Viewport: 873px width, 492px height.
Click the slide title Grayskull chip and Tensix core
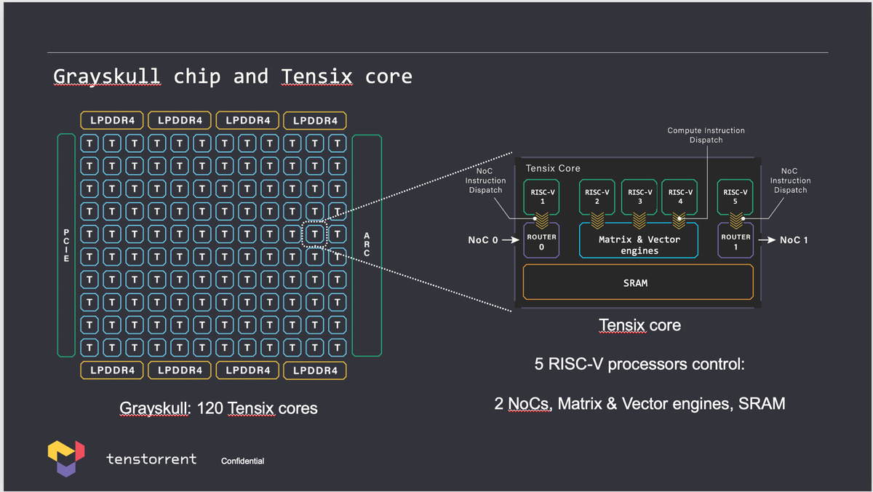pos(232,76)
